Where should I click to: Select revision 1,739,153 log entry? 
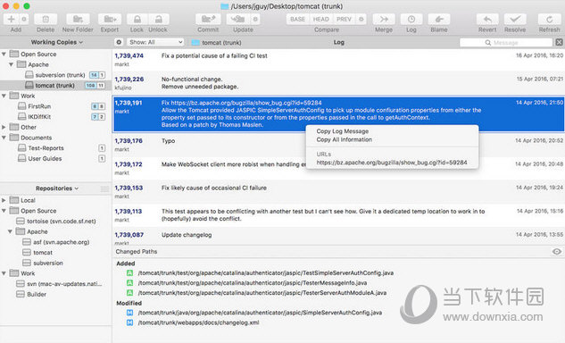(x=338, y=192)
